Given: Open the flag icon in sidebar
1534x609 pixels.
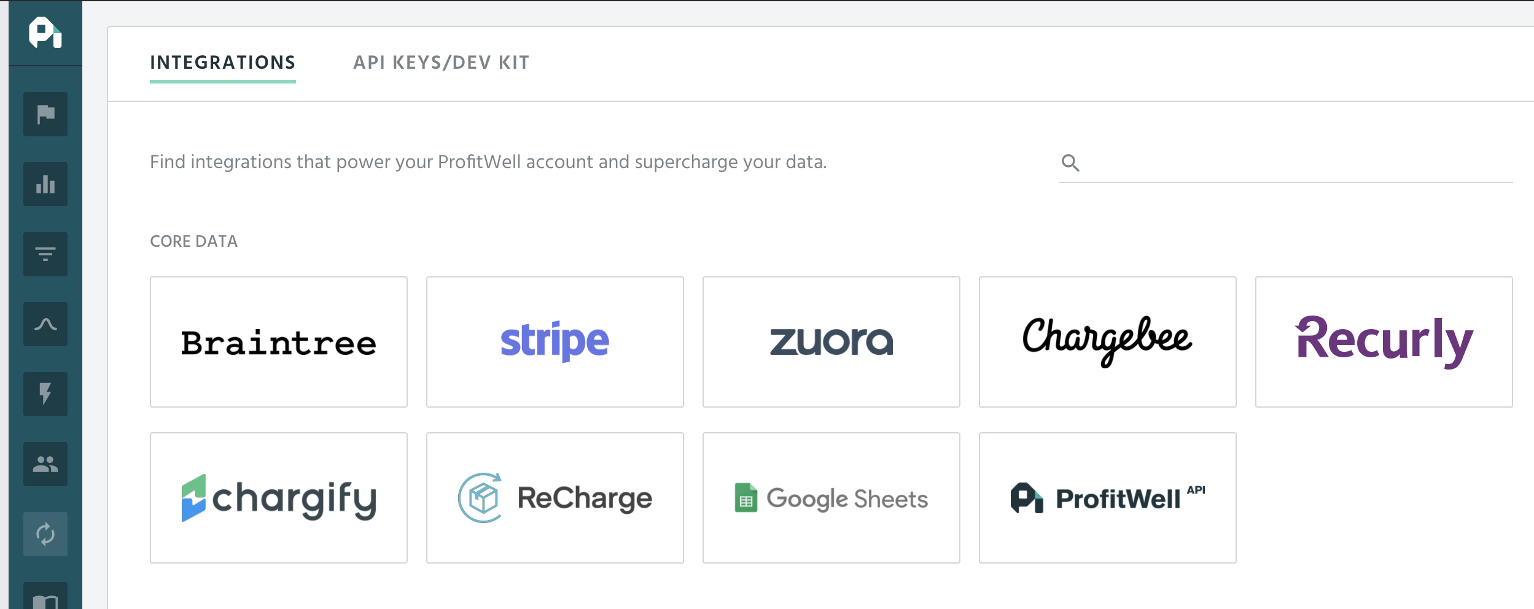Looking at the screenshot, I should 45,114.
